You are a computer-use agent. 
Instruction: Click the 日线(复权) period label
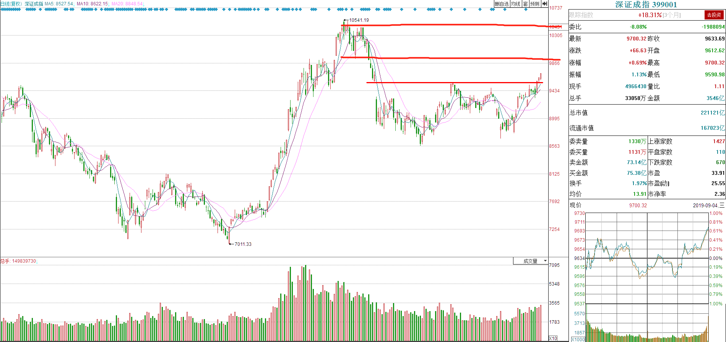coord(11,4)
